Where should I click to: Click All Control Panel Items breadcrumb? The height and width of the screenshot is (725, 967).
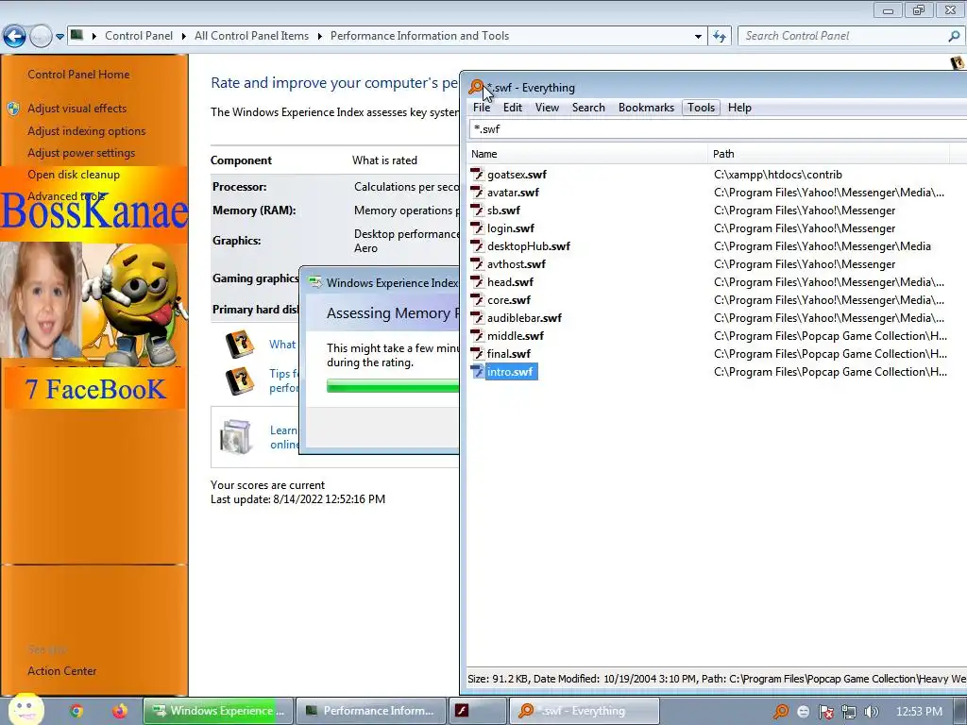coord(251,36)
